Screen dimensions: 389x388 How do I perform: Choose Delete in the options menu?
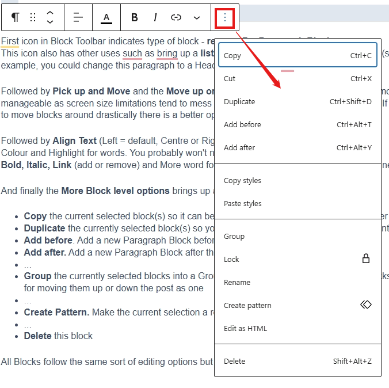pyautogui.click(x=298, y=361)
